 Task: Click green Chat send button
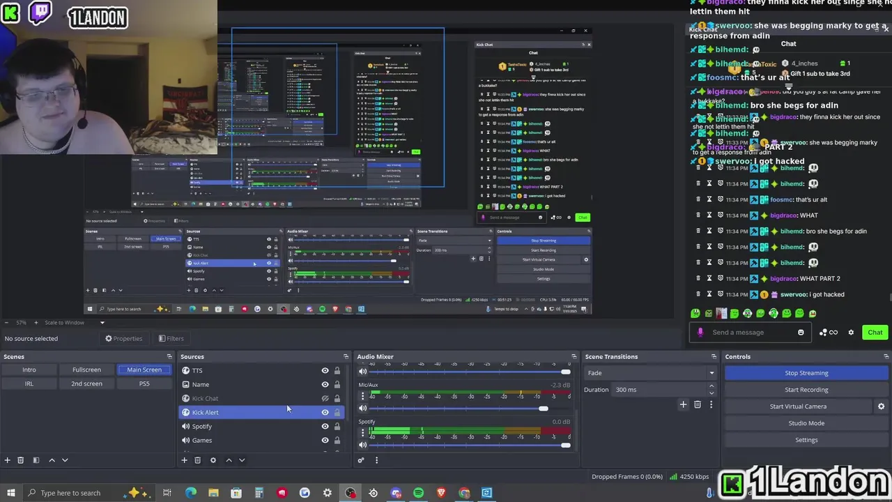875,333
